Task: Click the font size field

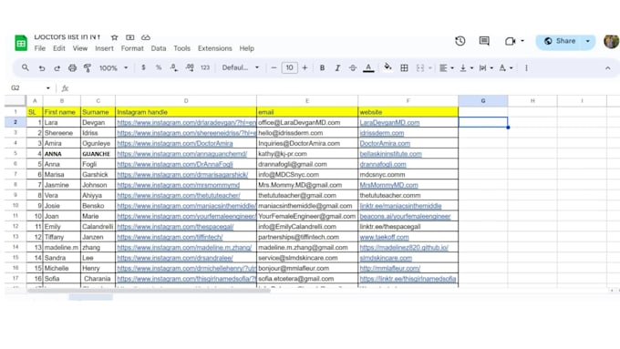Action: (289, 67)
